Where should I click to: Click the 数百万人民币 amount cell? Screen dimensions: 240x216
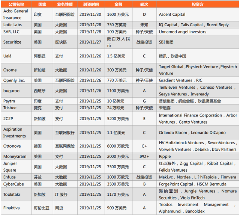(x=118, y=42)
